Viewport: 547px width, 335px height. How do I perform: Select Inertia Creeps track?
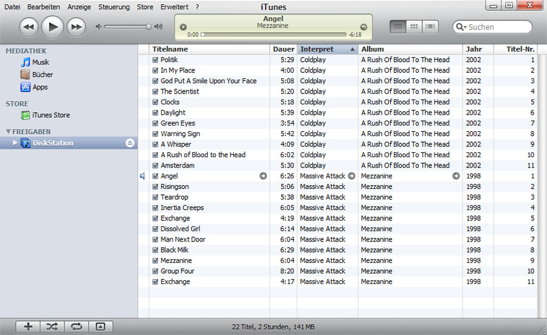tap(337, 208)
